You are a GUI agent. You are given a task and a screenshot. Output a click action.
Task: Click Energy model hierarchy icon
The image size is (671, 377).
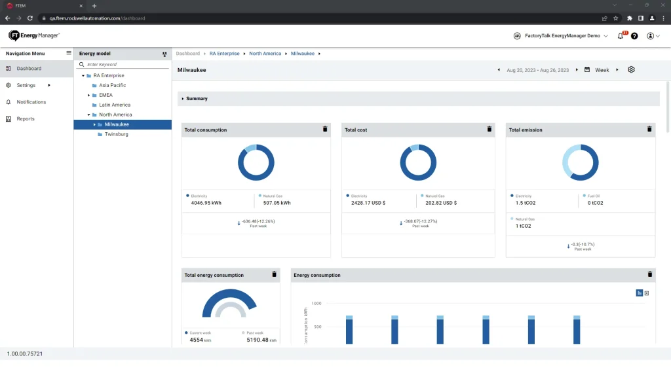[164, 54]
